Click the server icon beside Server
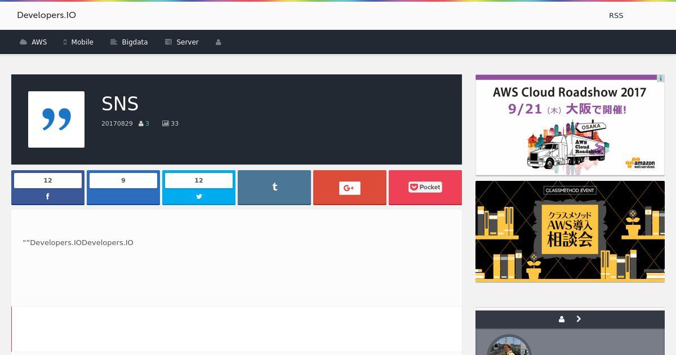The image size is (676, 355). point(168,42)
